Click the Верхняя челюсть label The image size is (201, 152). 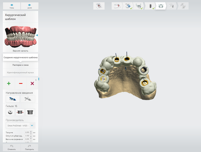tap(20, 51)
